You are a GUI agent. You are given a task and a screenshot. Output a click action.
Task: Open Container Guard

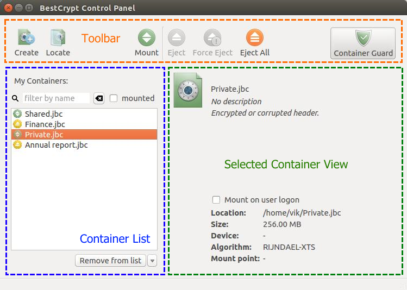(363, 43)
